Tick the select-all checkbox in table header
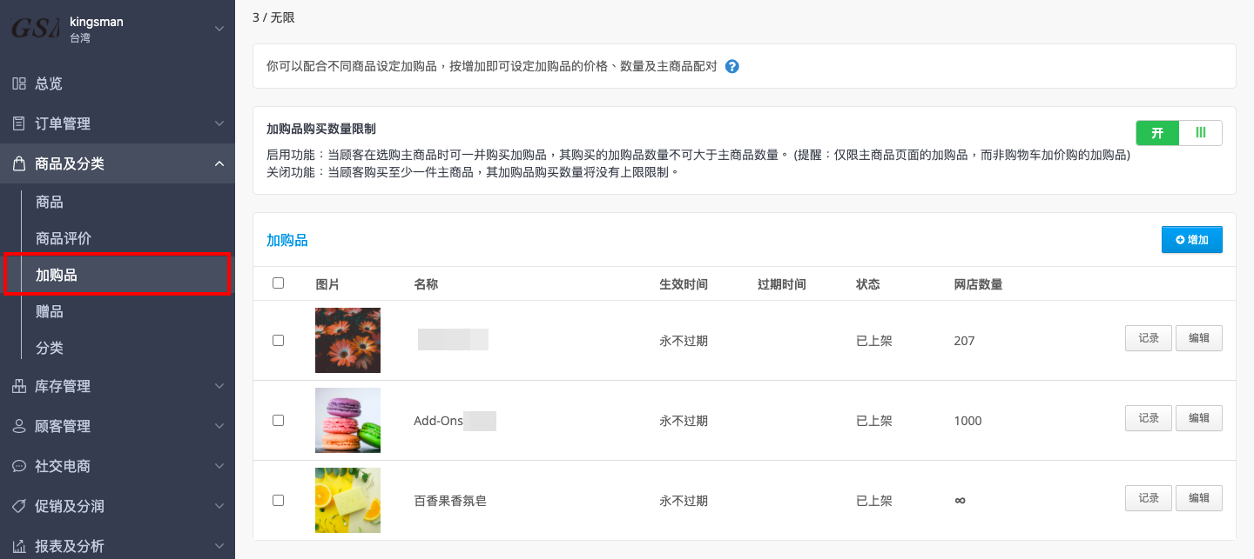Screen dimensions: 1254x559 coord(278,283)
